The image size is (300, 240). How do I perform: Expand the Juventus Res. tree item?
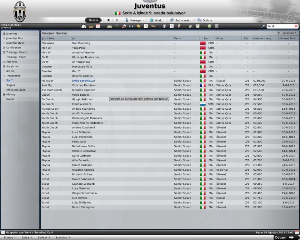click(4, 38)
